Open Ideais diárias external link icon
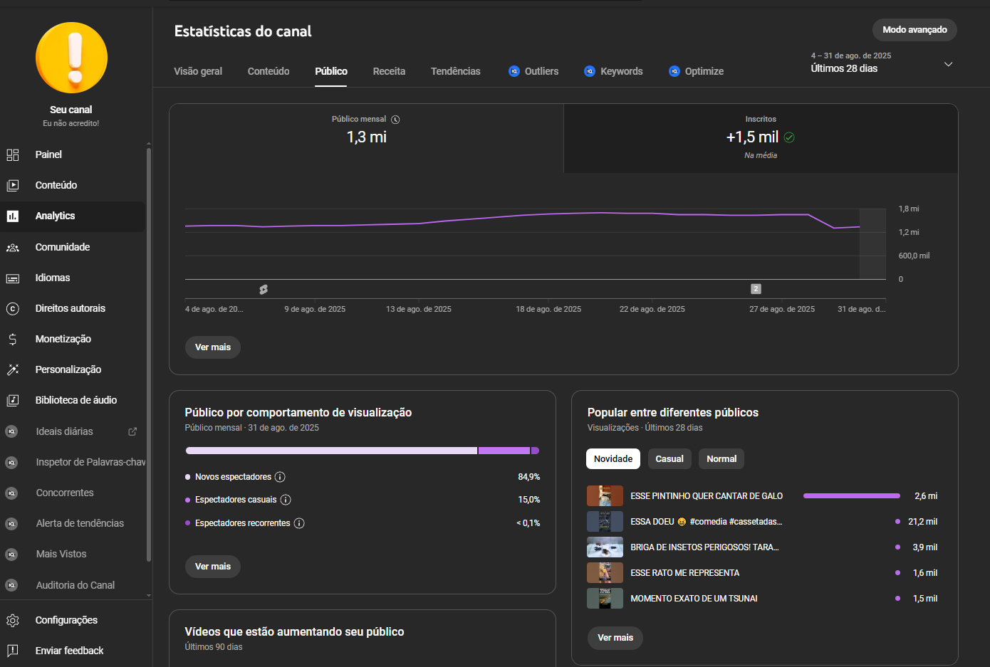The image size is (990, 667). (132, 431)
